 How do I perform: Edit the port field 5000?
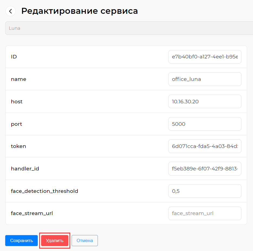tap(205, 124)
